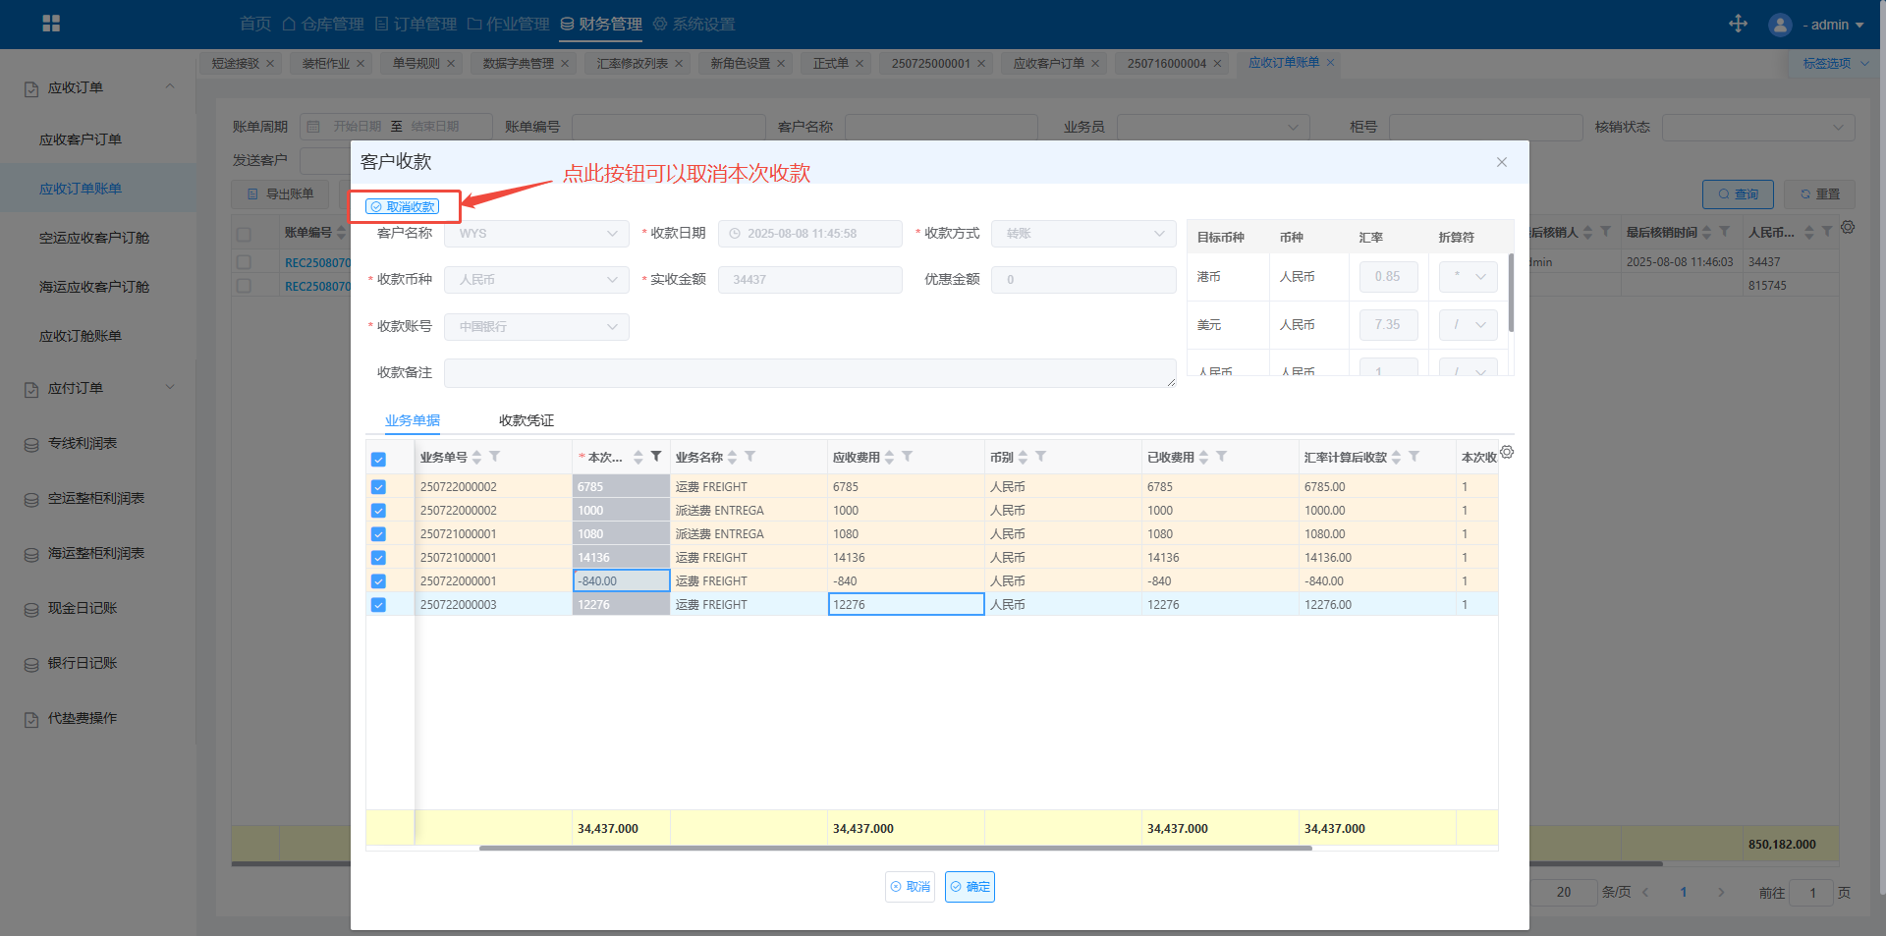Click the 取消收款 button
The height and width of the screenshot is (936, 1886).
[403, 207]
